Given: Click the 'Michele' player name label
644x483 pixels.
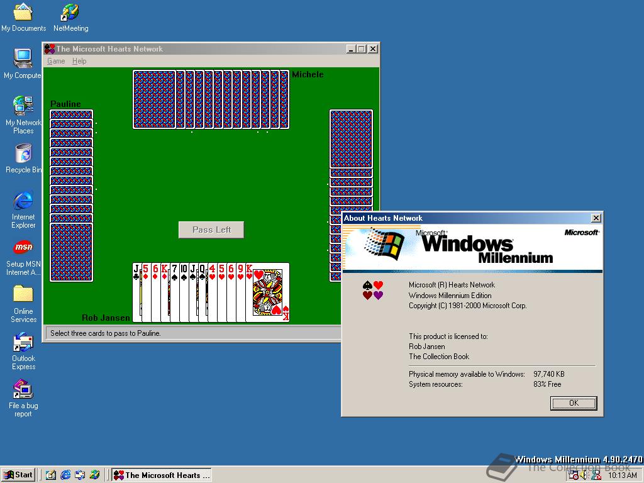Looking at the screenshot, I should [x=308, y=74].
